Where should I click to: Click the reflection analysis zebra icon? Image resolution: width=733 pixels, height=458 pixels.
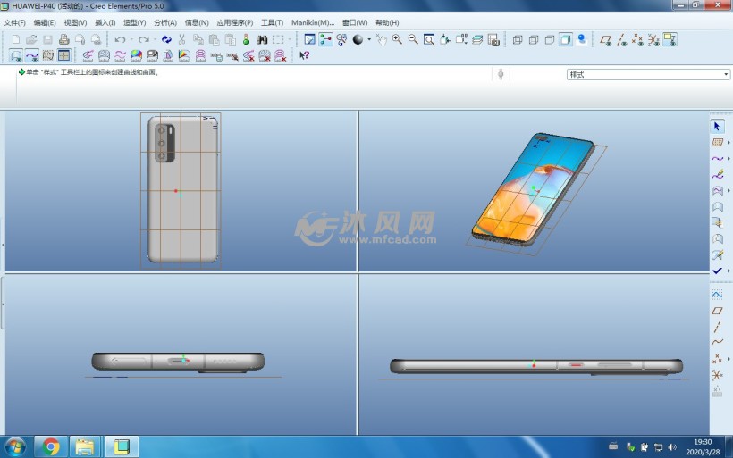click(152, 55)
